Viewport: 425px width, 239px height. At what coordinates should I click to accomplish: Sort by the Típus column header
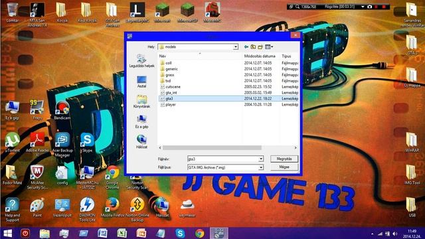tap(286, 56)
